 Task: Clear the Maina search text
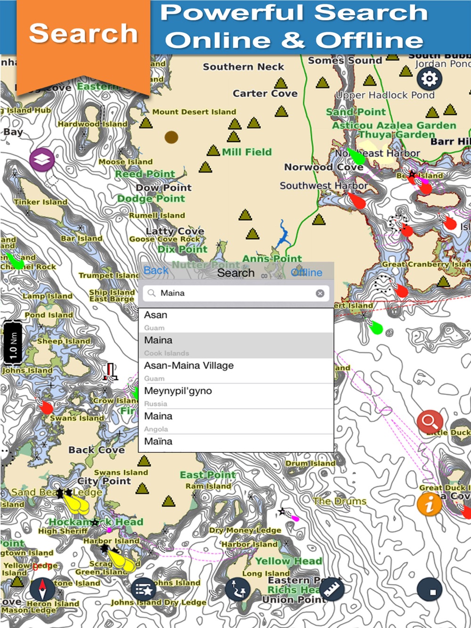(320, 293)
